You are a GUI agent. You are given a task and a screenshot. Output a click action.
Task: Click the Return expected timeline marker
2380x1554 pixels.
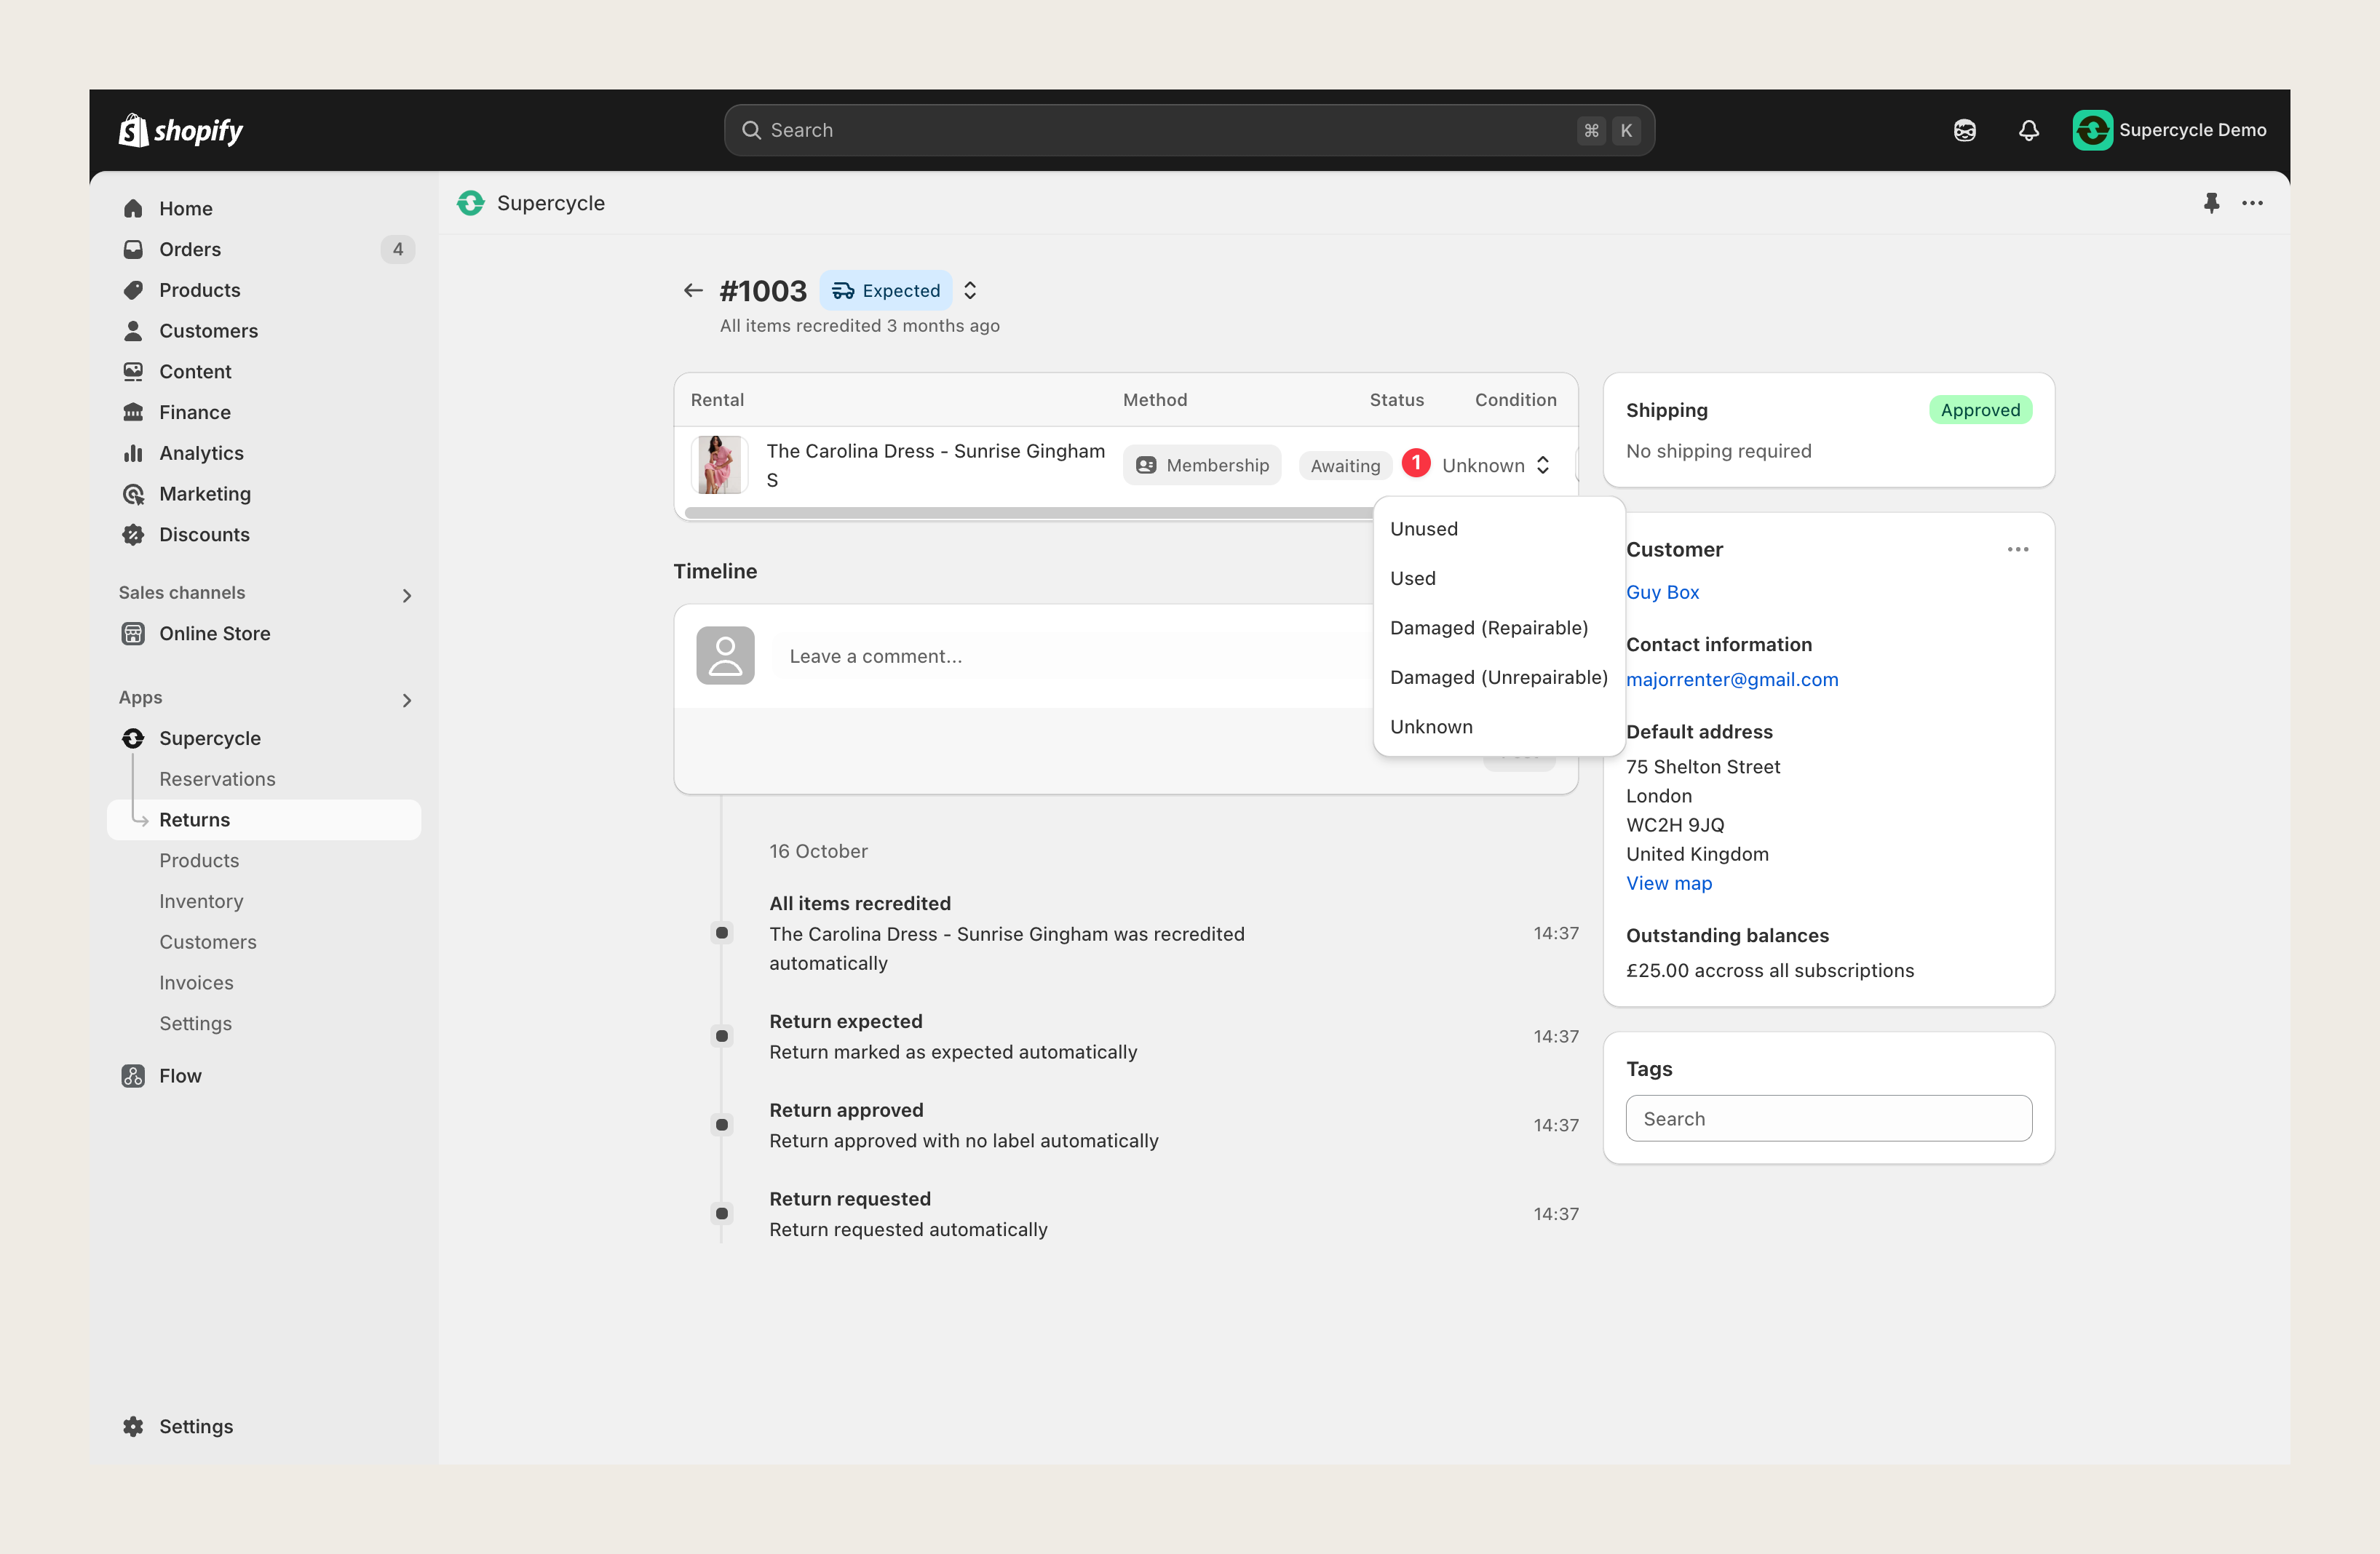pyautogui.click(x=722, y=1036)
